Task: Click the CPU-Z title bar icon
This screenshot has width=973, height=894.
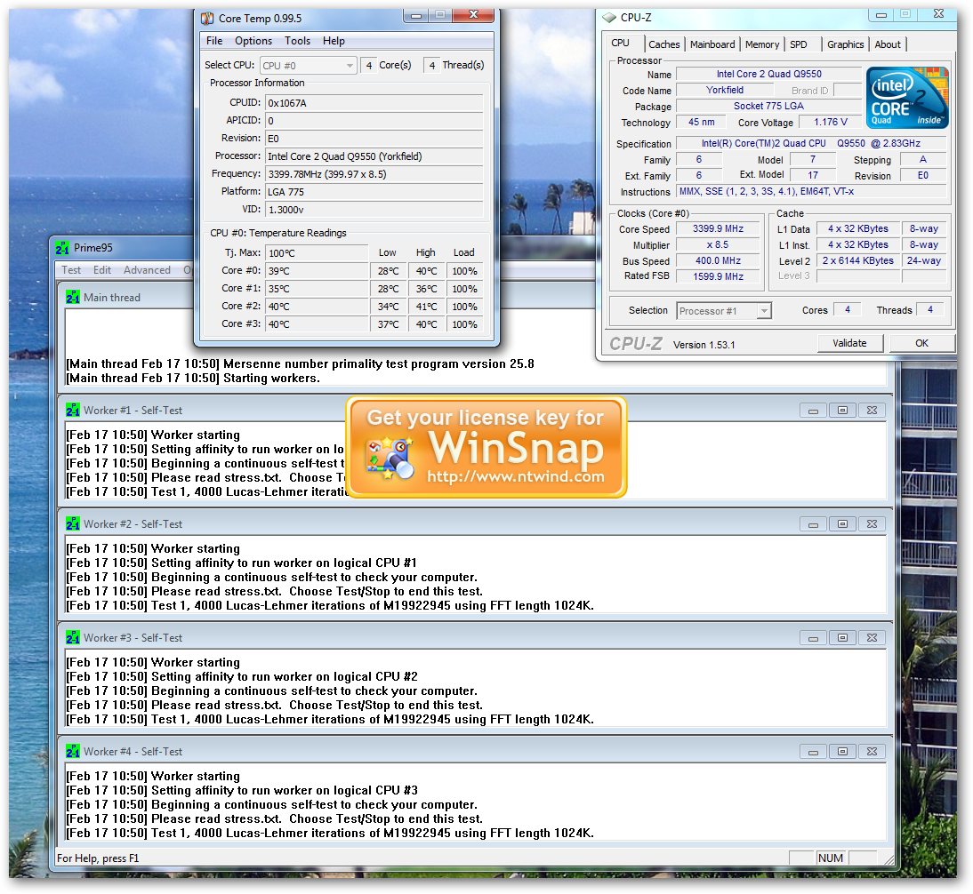Action: [x=609, y=18]
